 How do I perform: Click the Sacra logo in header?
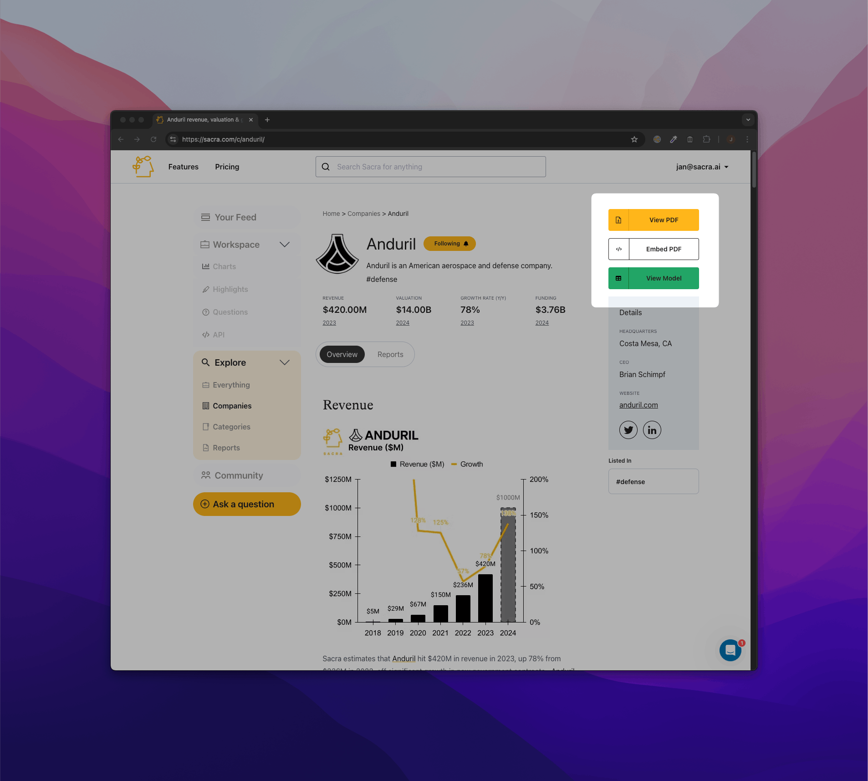coord(143,167)
